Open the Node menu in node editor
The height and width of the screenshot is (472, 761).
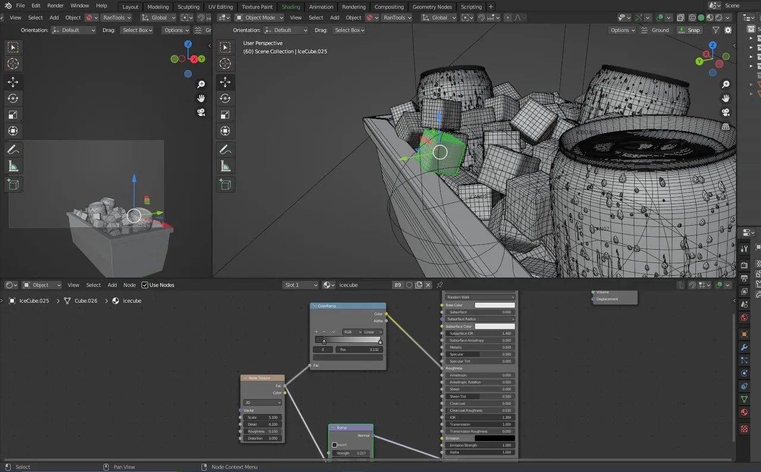click(130, 285)
